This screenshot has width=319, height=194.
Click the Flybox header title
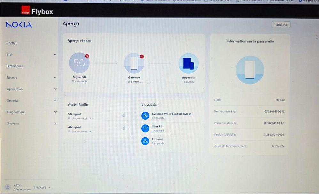[x=42, y=12]
